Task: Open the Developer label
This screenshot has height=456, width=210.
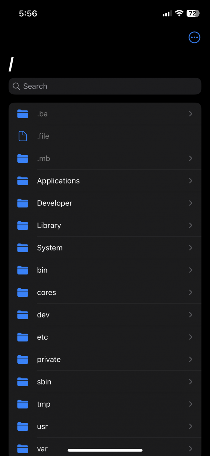Action: click(55, 203)
